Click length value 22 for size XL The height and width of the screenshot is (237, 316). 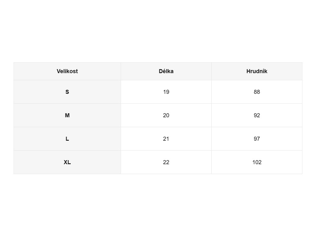coord(166,162)
